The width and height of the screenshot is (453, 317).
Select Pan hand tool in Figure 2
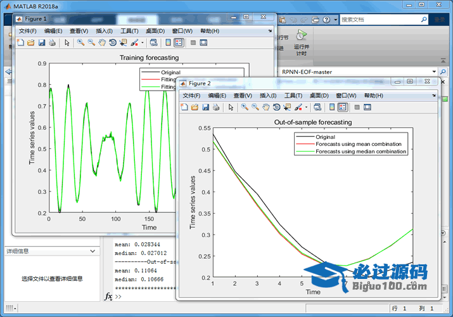266,107
